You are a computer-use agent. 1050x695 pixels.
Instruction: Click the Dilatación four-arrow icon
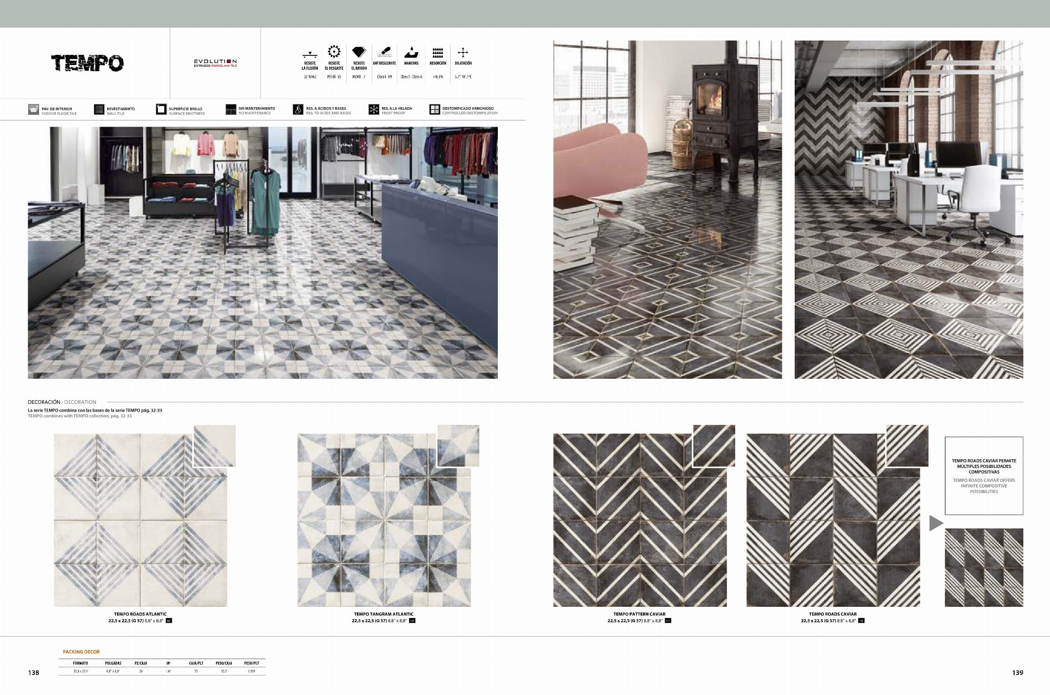click(462, 52)
